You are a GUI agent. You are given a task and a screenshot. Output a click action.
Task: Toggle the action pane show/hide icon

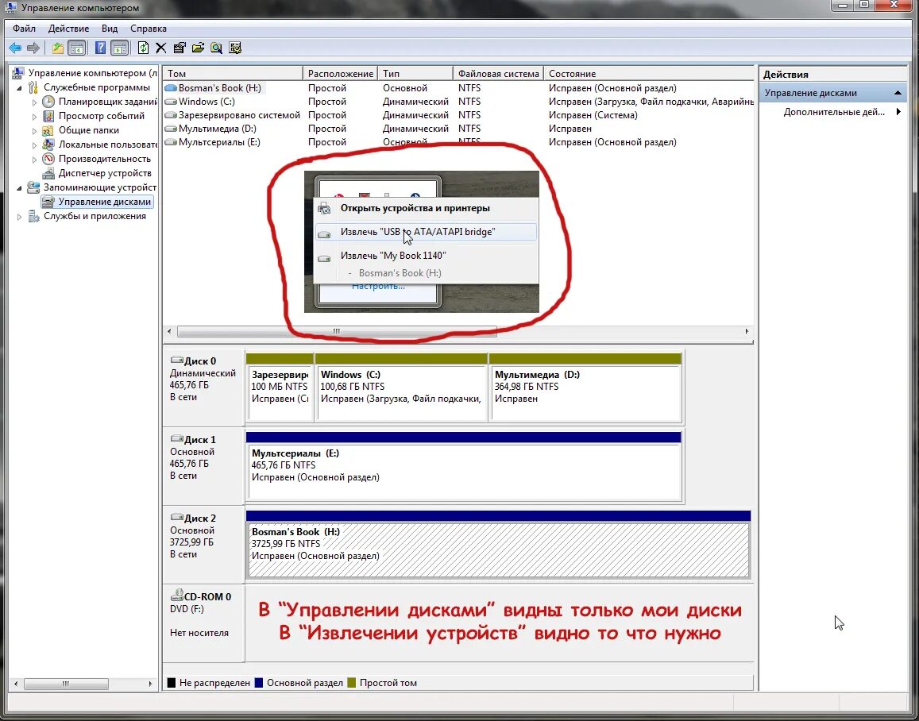[120, 48]
